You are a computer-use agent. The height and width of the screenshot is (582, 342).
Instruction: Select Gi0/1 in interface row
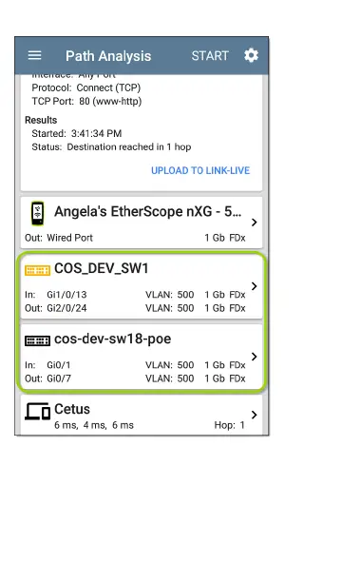tap(135, 365)
